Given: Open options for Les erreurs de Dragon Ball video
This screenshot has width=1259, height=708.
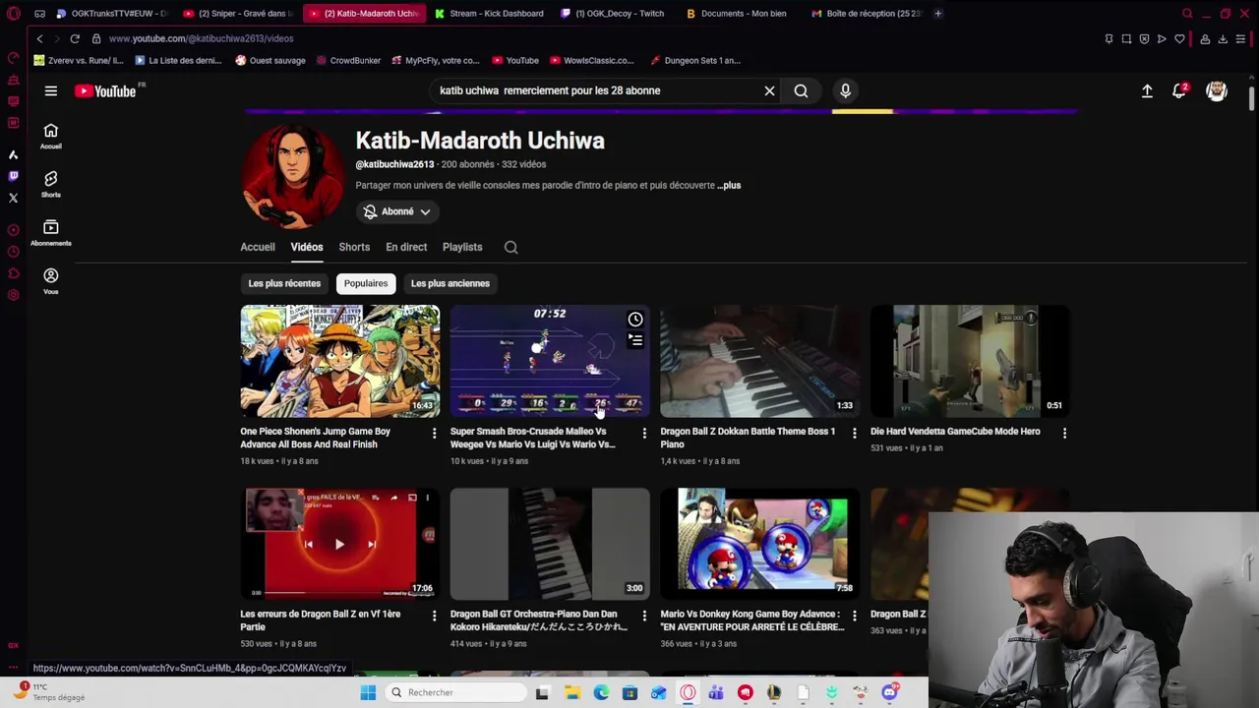Looking at the screenshot, I should pos(434,616).
